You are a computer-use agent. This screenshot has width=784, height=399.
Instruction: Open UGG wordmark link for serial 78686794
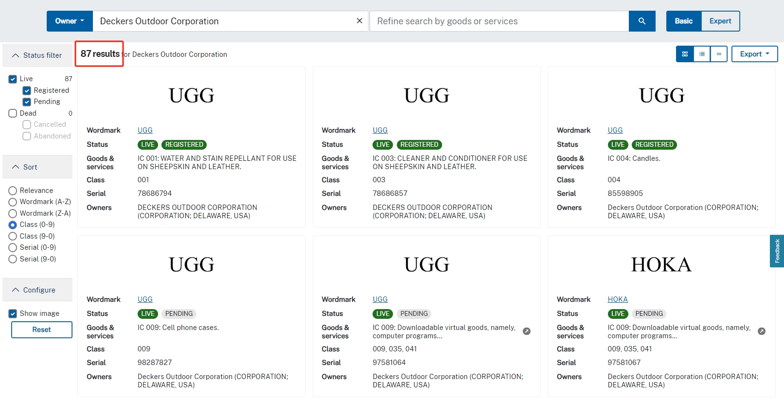(145, 130)
